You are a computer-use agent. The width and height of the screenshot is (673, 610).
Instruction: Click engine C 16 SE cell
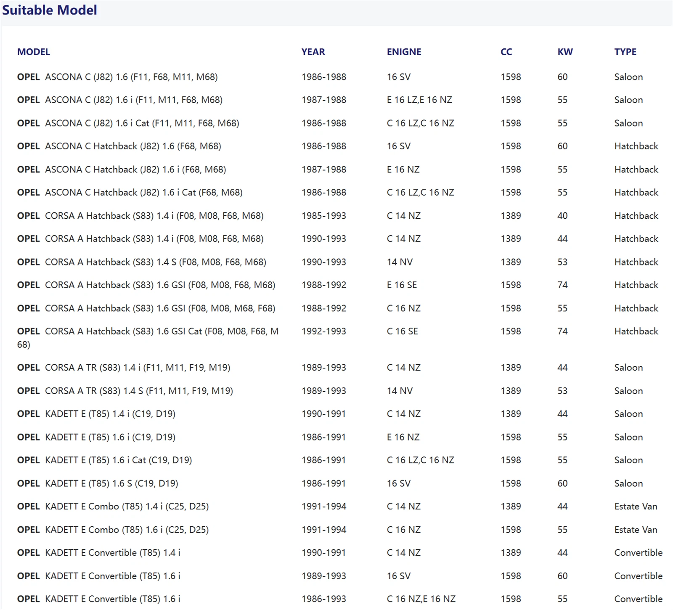tap(403, 332)
